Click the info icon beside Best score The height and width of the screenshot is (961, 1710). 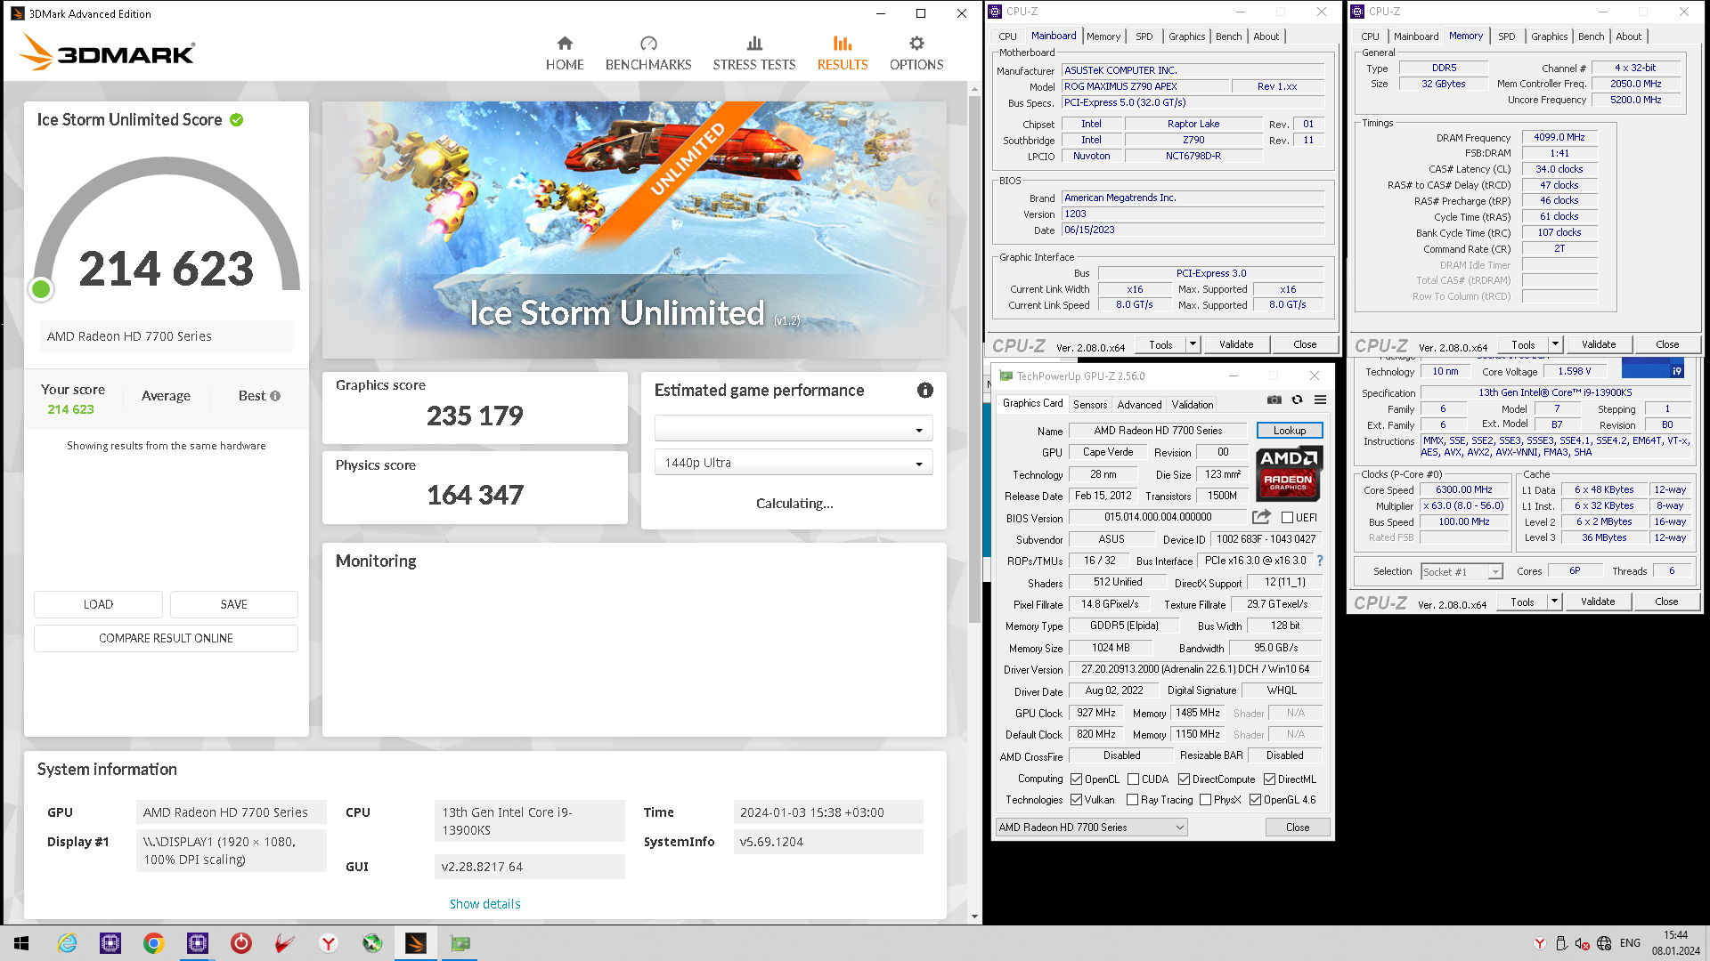pyautogui.click(x=275, y=396)
